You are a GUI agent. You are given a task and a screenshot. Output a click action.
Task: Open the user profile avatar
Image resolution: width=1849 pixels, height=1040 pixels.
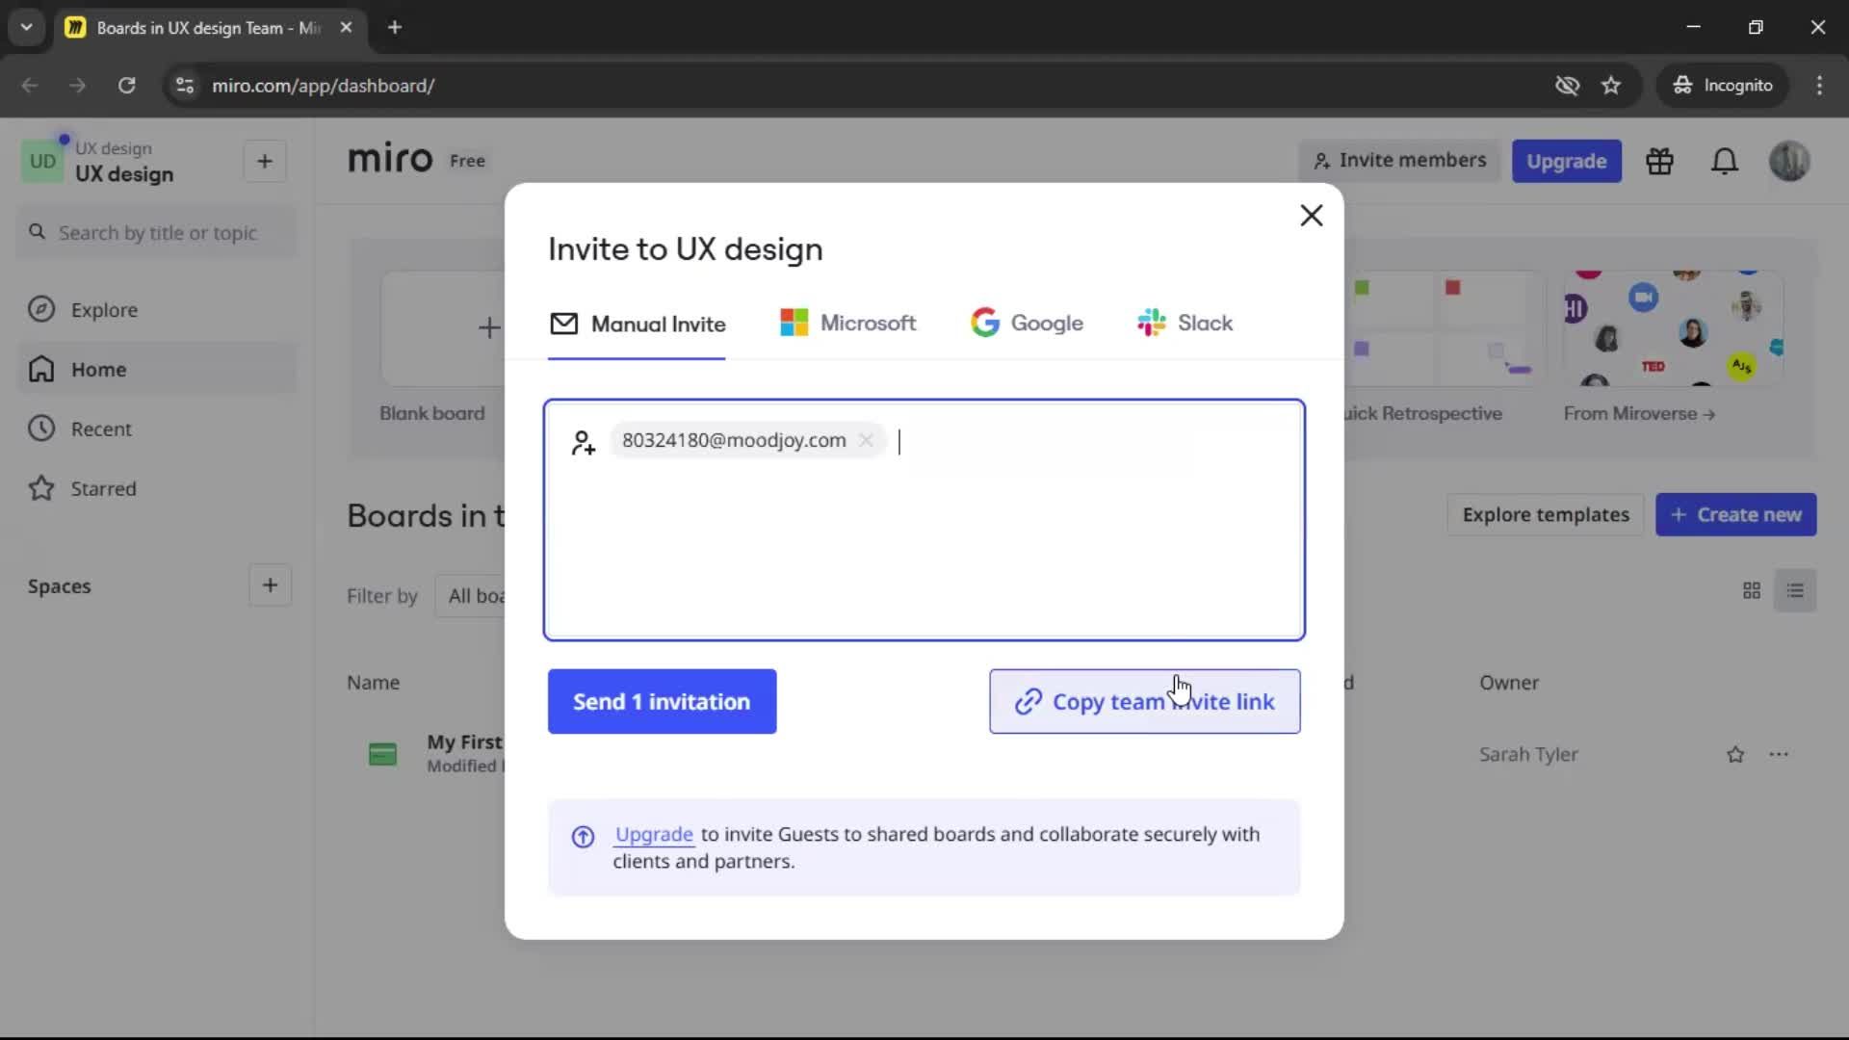coord(1788,162)
